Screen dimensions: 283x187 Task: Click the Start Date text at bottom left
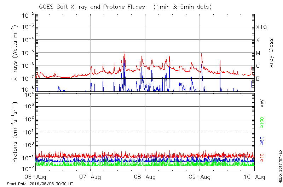(x=40, y=184)
